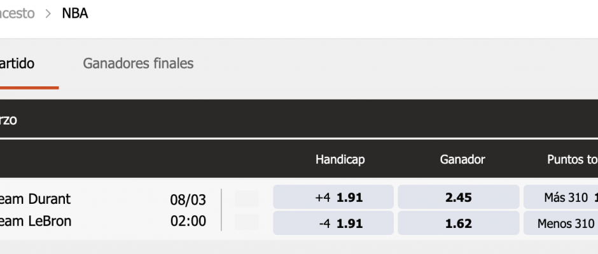The width and height of the screenshot is (598, 254).
Task: Click the breadcrumb chevron before NBA
Action: [x=48, y=14]
